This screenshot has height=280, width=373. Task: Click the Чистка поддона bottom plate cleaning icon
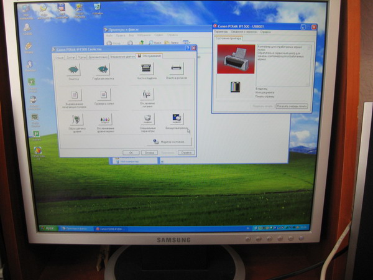tap(147, 68)
